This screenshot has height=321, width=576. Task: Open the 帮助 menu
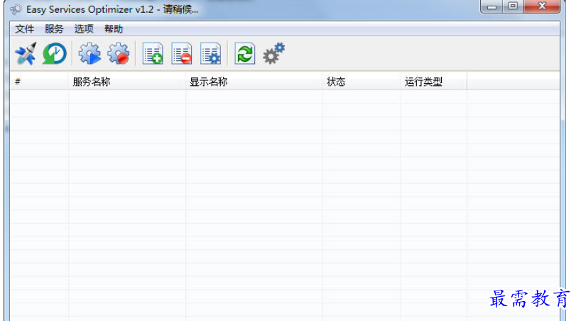coord(114,28)
